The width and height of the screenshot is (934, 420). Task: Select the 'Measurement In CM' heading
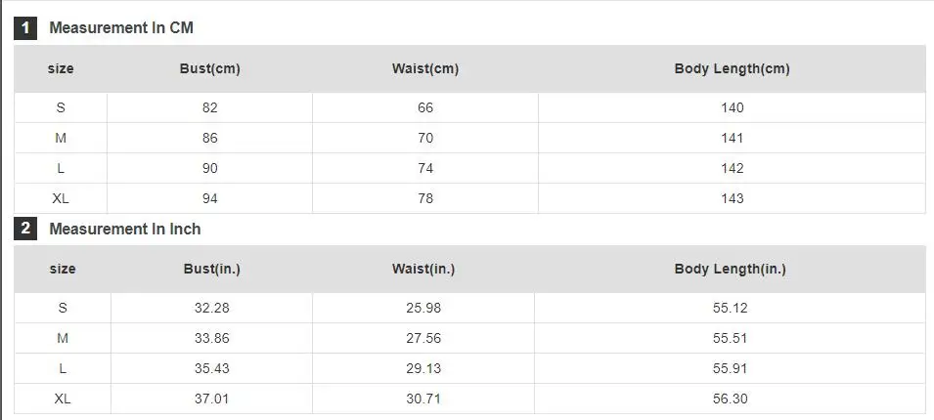tap(121, 28)
